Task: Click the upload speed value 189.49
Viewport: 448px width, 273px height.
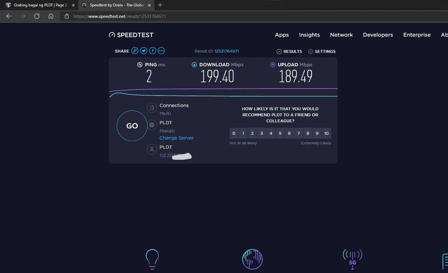Action: [296, 76]
